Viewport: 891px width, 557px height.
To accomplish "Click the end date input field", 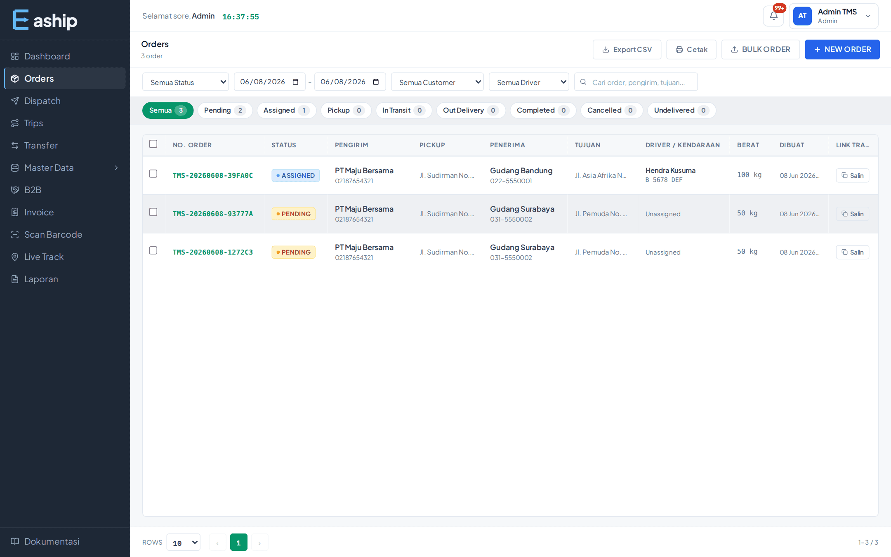I will click(350, 82).
